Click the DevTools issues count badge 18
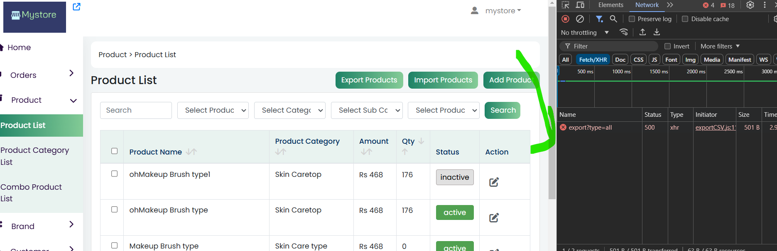This screenshot has height=251, width=777. point(728,5)
